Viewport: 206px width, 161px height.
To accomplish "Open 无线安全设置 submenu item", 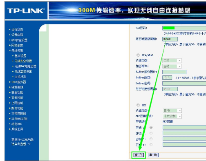I will point(23,61).
